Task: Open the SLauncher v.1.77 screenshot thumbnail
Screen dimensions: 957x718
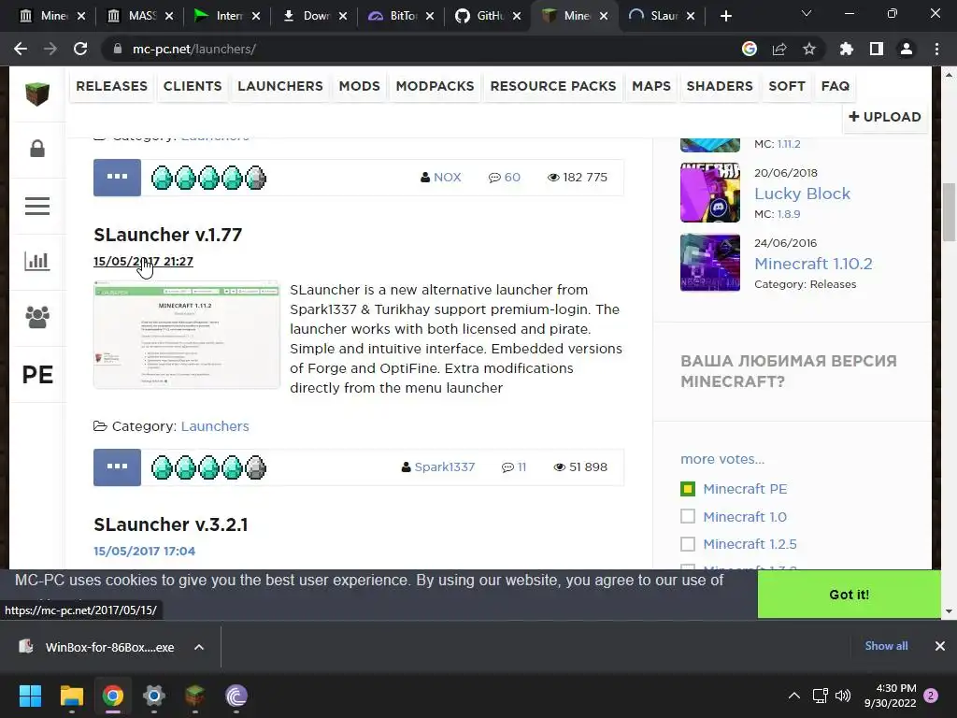Action: pyautogui.click(x=187, y=335)
